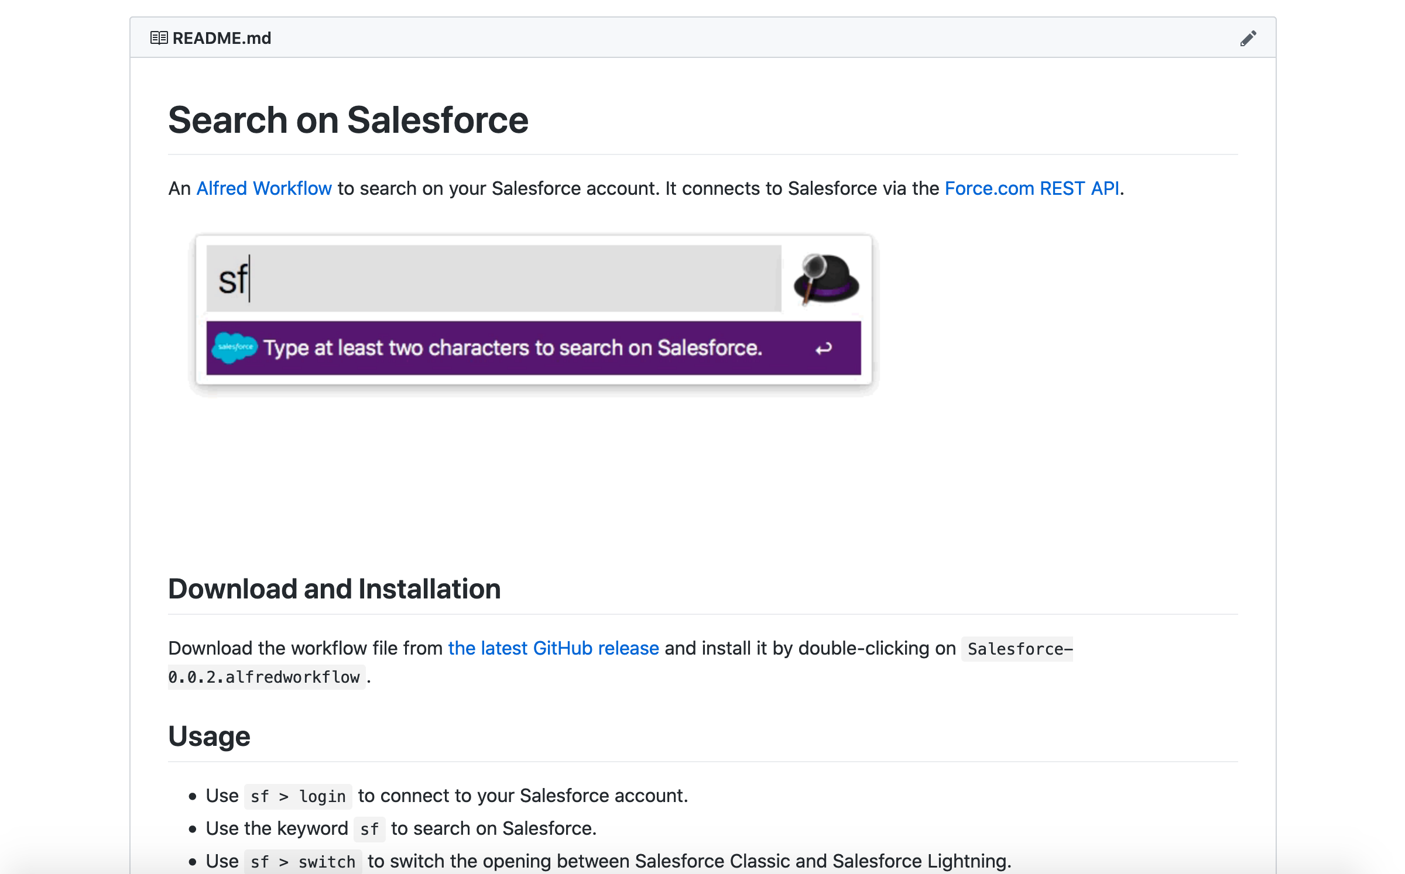
Task: Open the README editor via the pencil icon
Action: (1248, 37)
